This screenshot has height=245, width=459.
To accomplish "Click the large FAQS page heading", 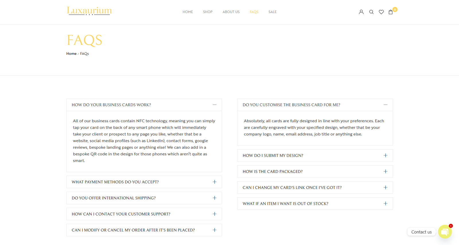I will point(84,40).
